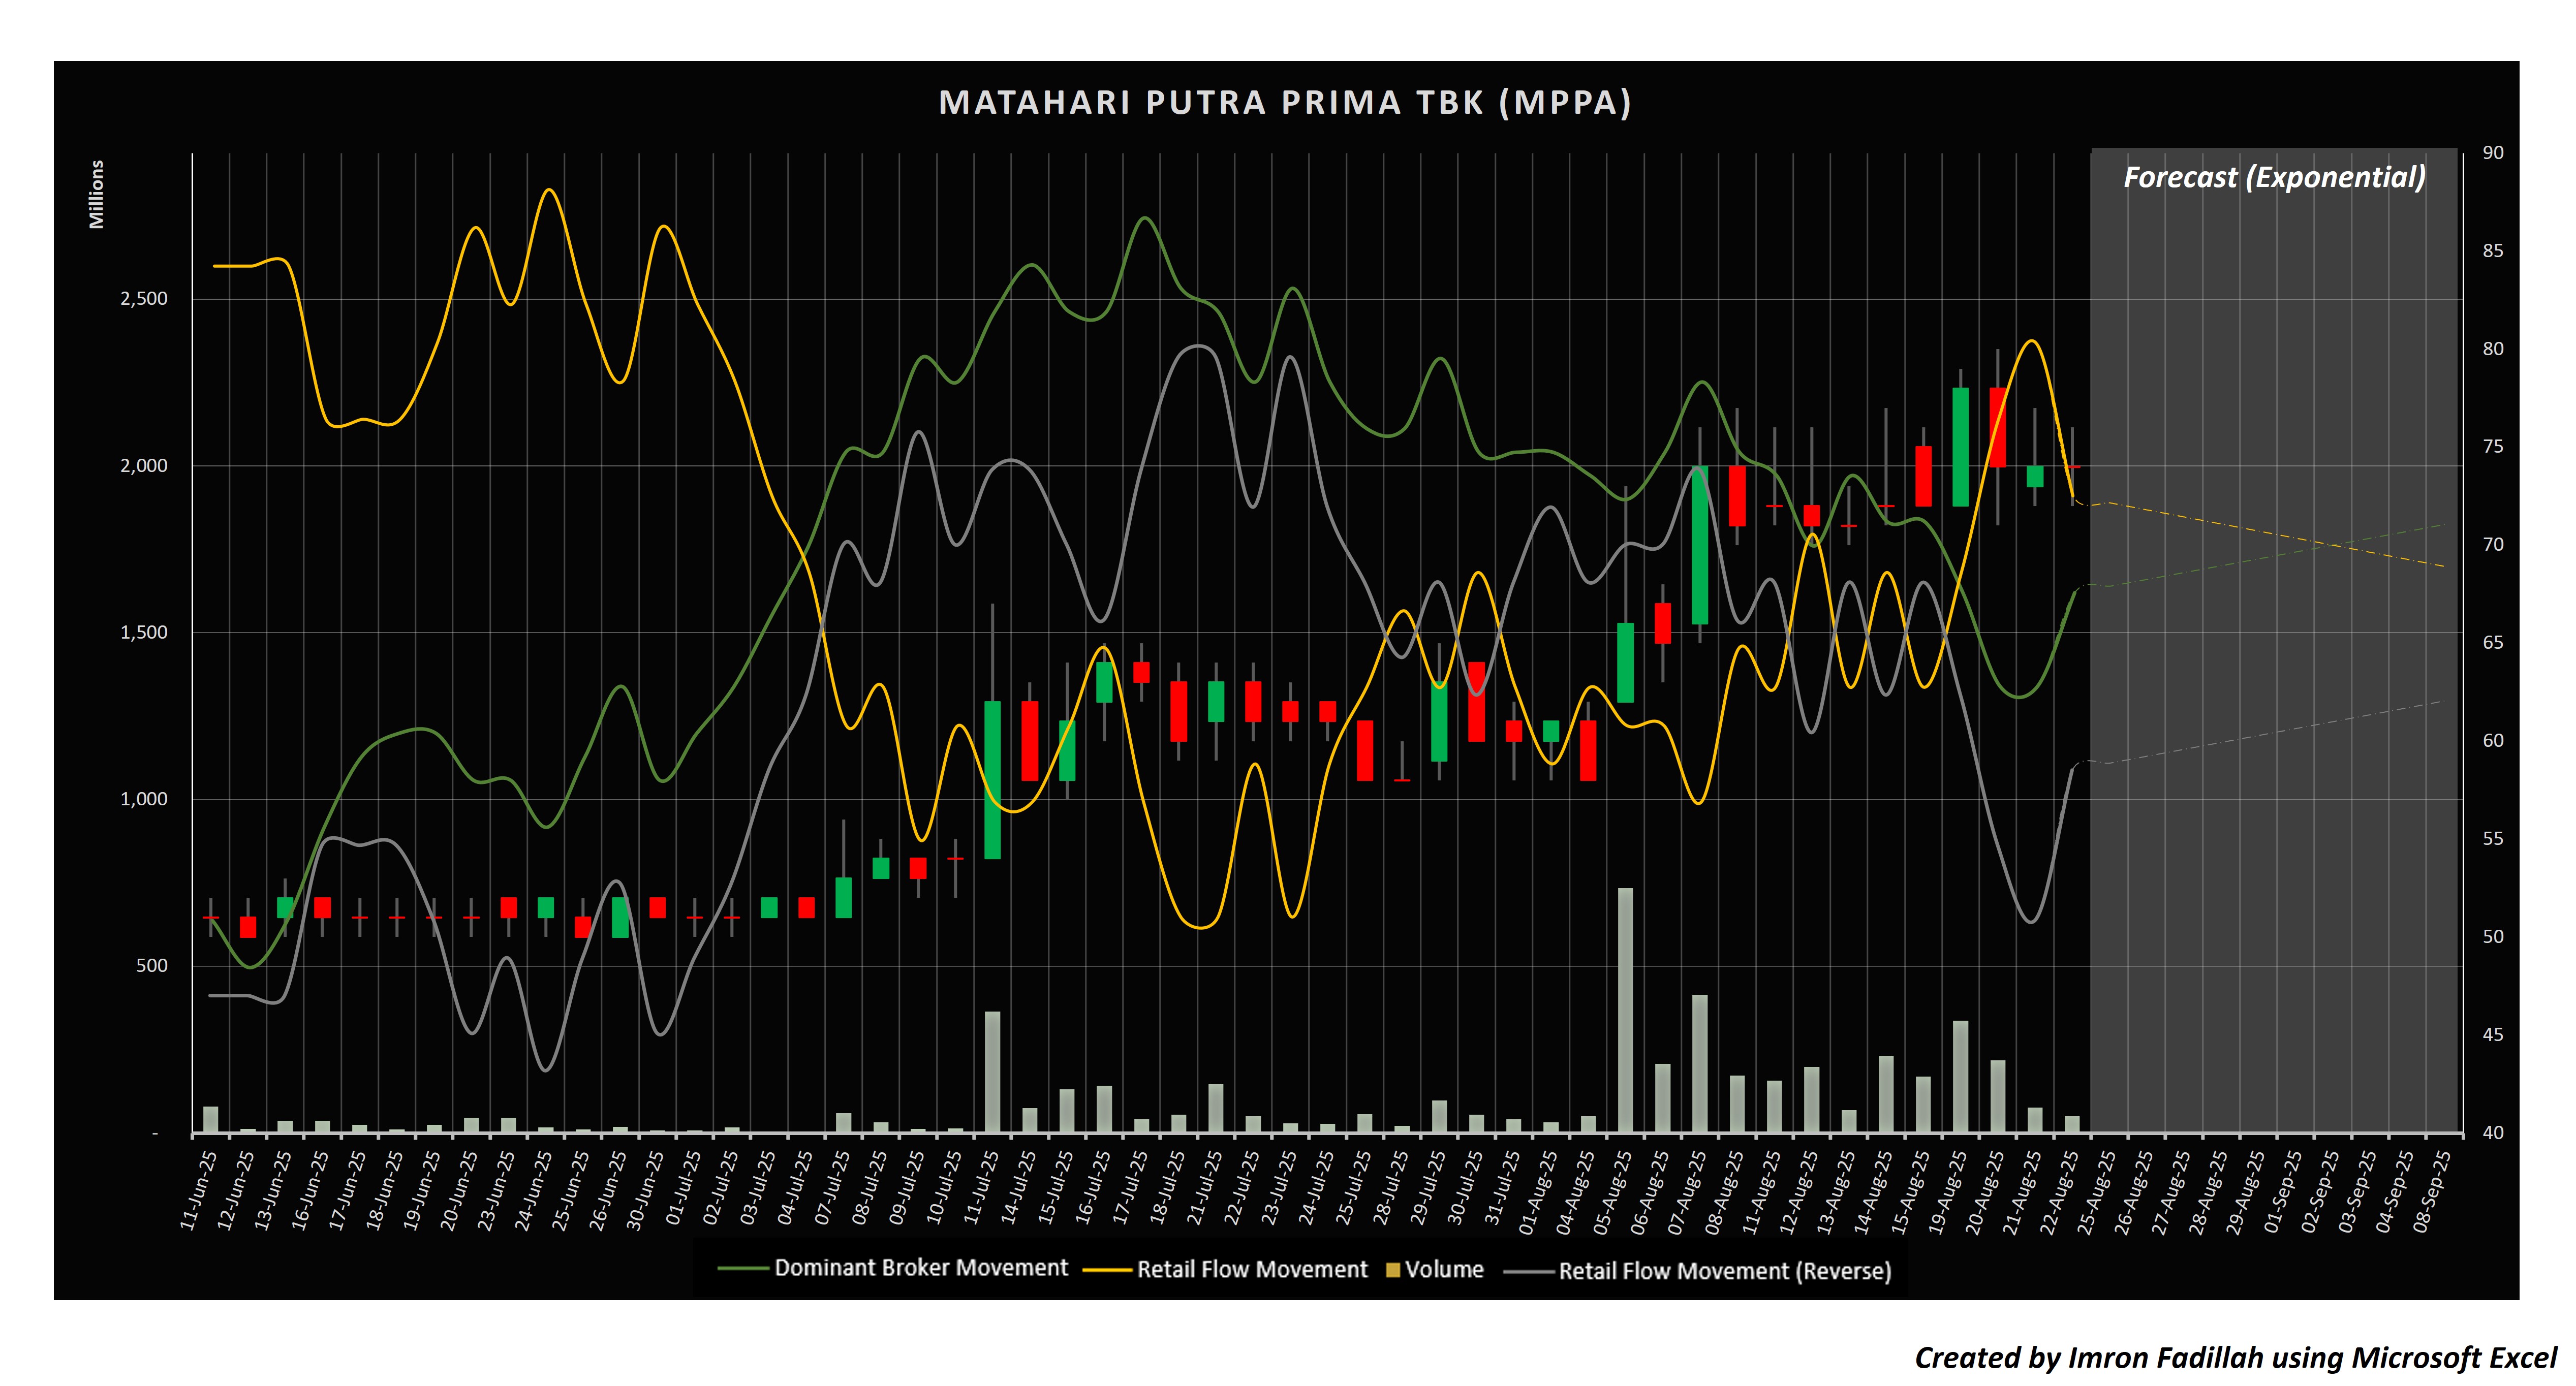
Task: Click the gray Retail Flow Reverse legend line
Action: (x=1529, y=1271)
